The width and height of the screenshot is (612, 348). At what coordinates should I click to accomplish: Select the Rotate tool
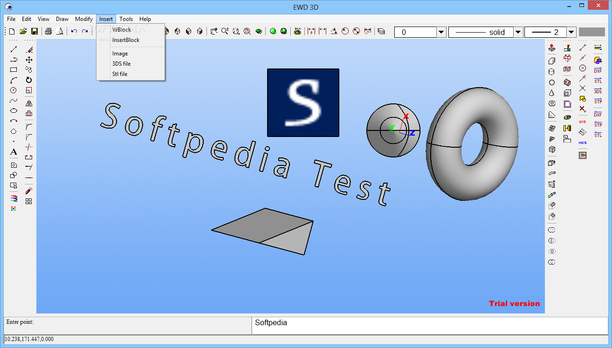29,80
